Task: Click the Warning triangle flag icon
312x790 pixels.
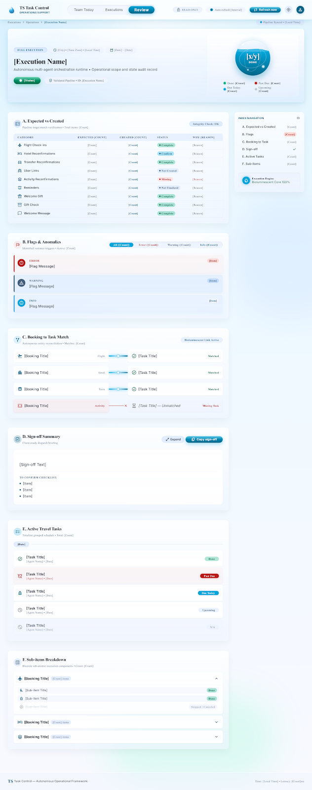Action: (21, 283)
